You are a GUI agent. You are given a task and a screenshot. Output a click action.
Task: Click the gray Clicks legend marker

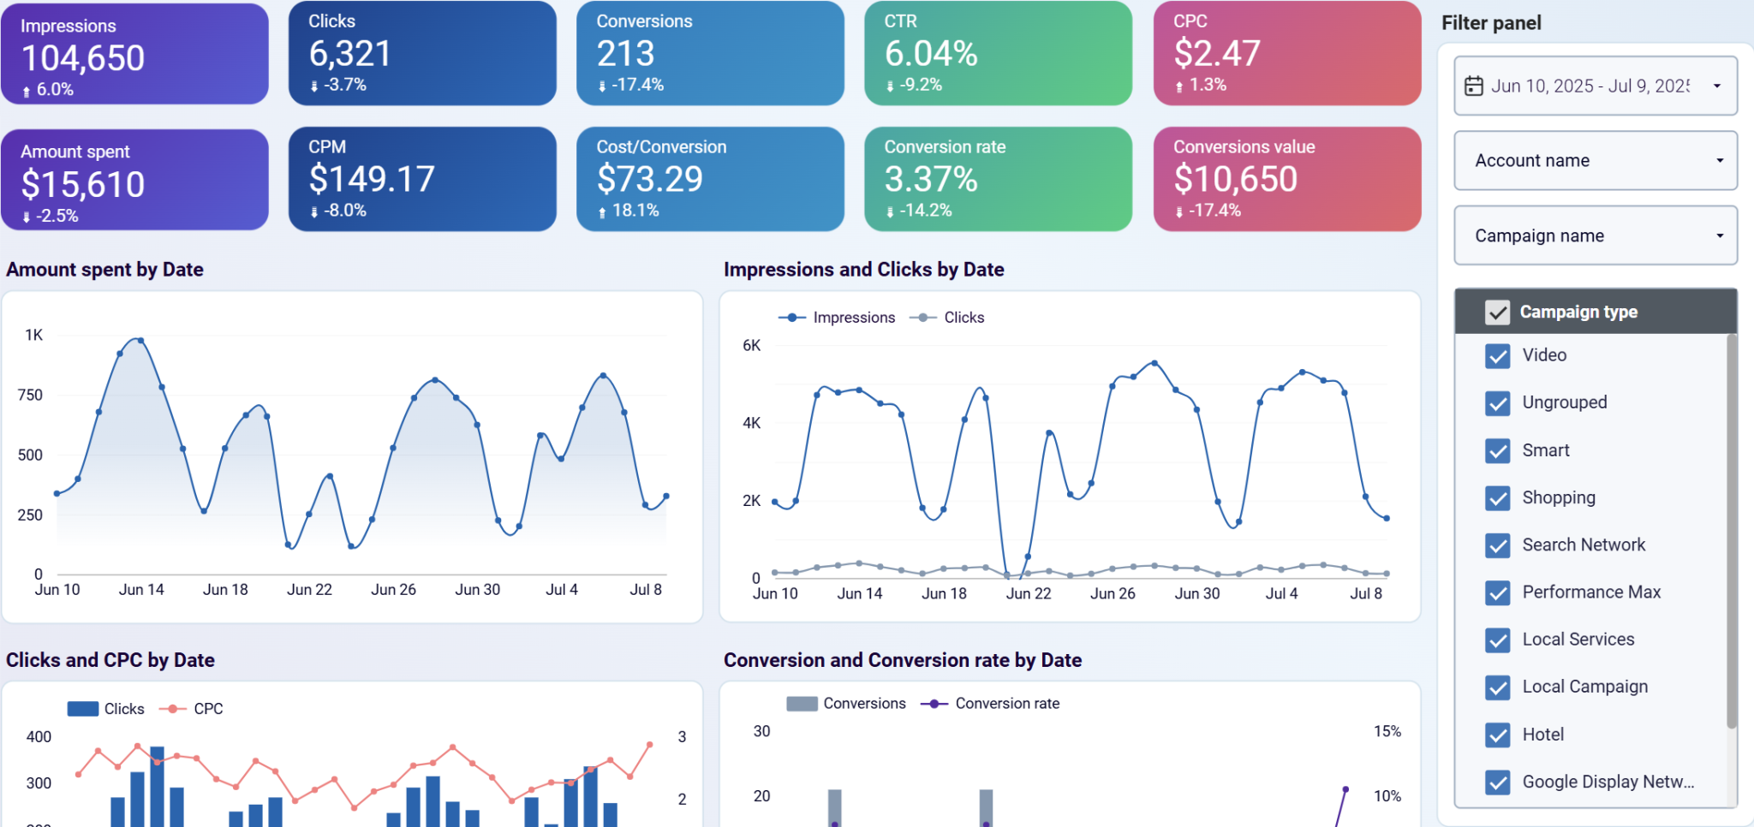[x=922, y=318]
